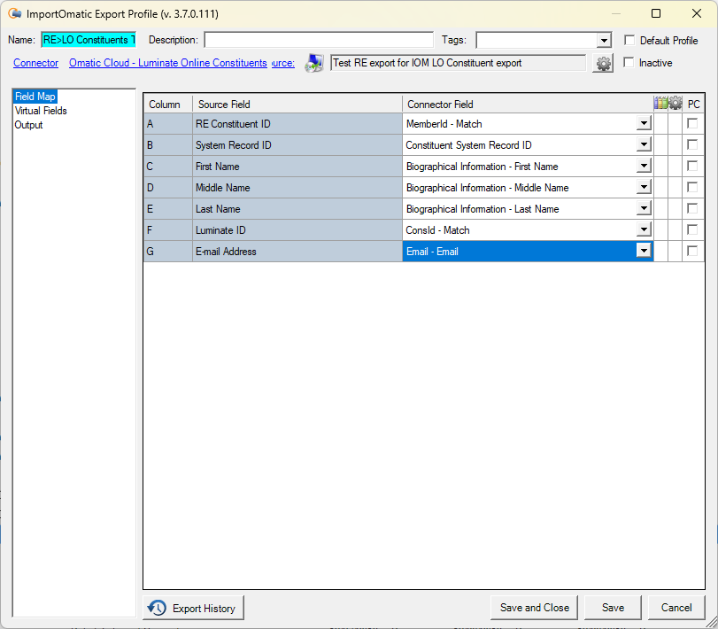Check the PC box for the E-mail Address row
718x629 pixels.
pyautogui.click(x=691, y=251)
